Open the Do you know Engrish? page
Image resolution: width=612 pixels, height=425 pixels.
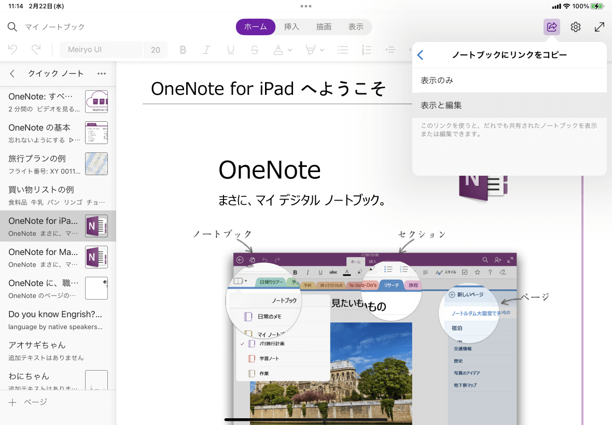(58, 320)
